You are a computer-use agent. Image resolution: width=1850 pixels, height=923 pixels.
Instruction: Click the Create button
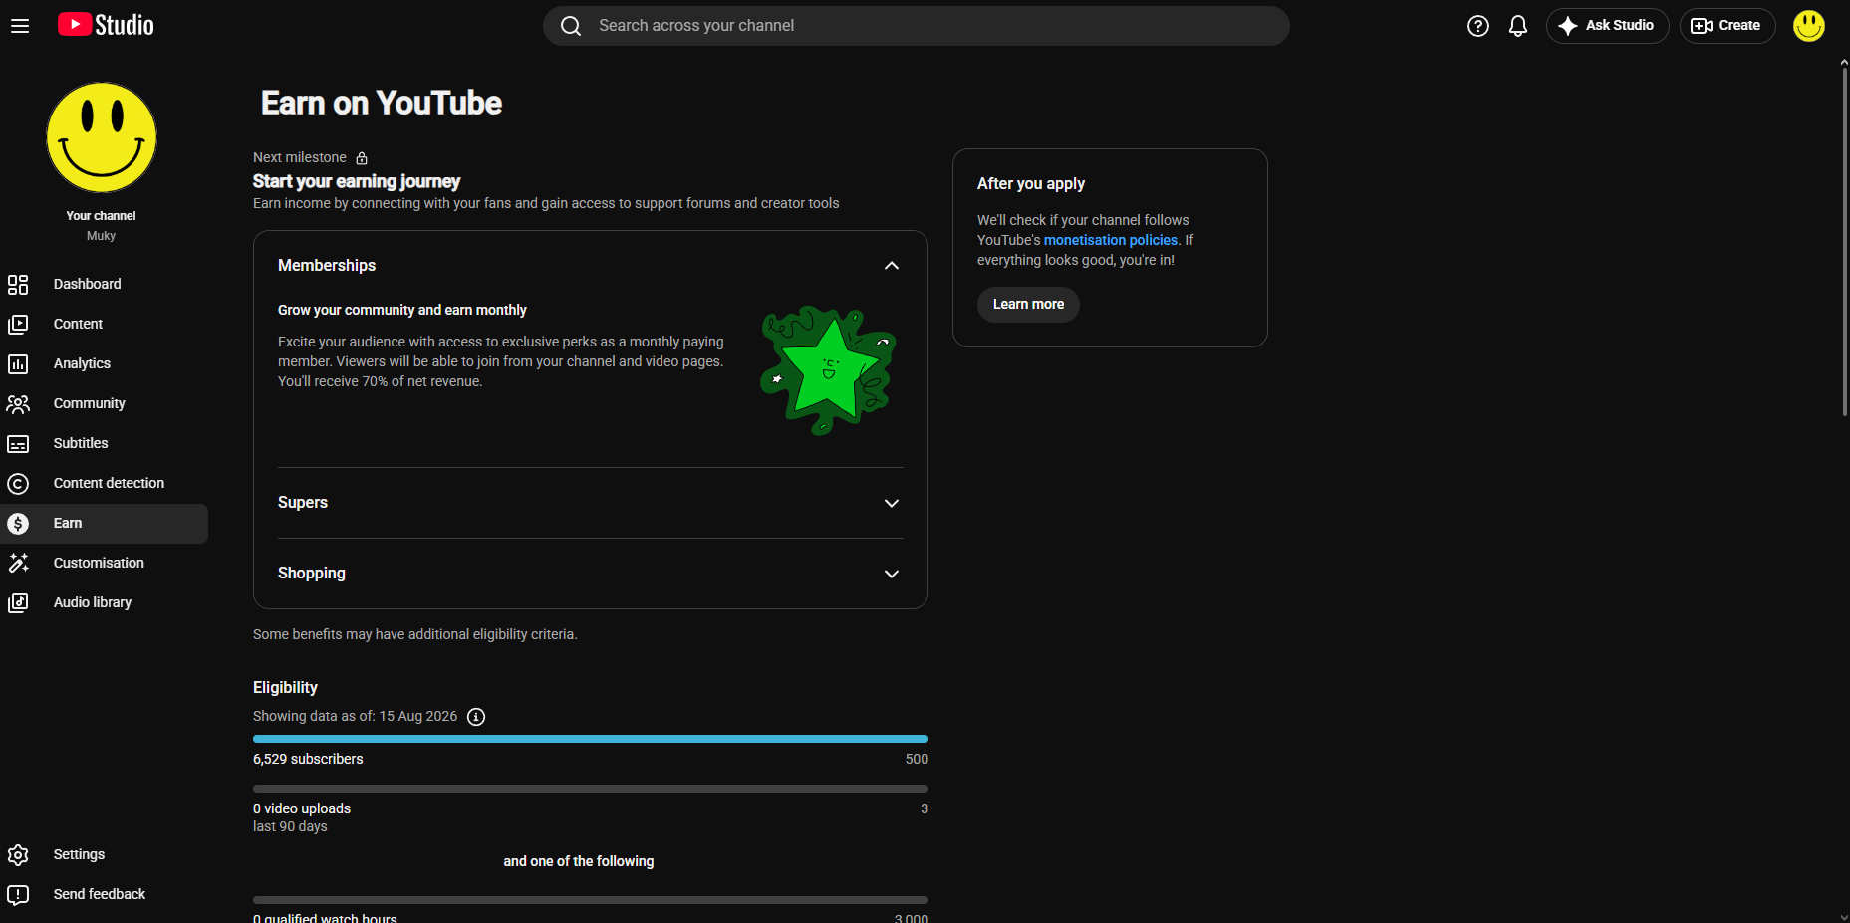coord(1727,26)
